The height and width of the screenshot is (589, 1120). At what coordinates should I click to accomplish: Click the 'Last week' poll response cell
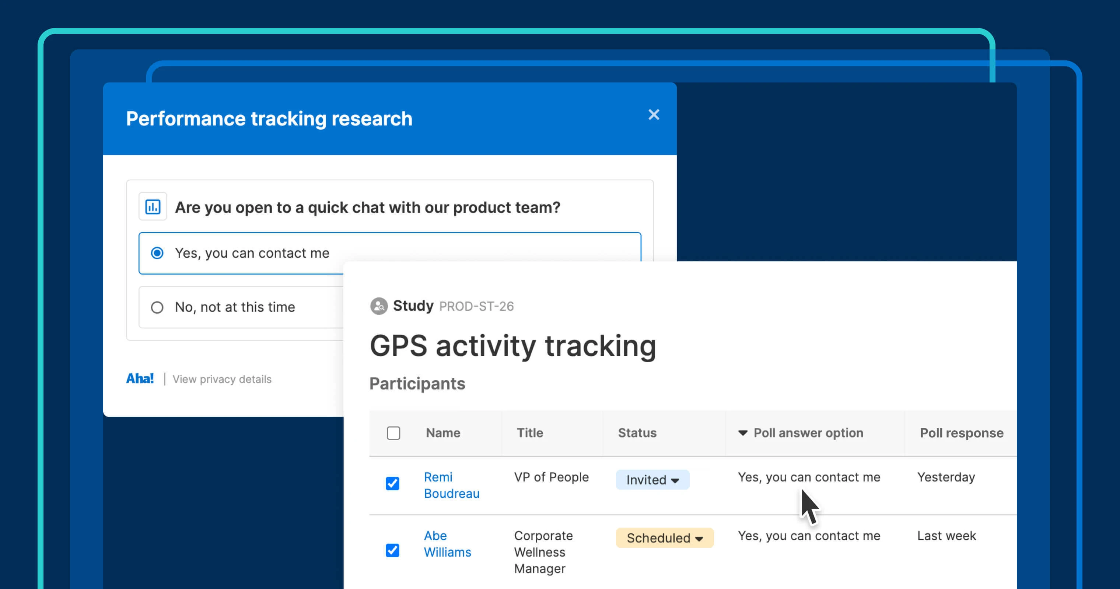946,536
